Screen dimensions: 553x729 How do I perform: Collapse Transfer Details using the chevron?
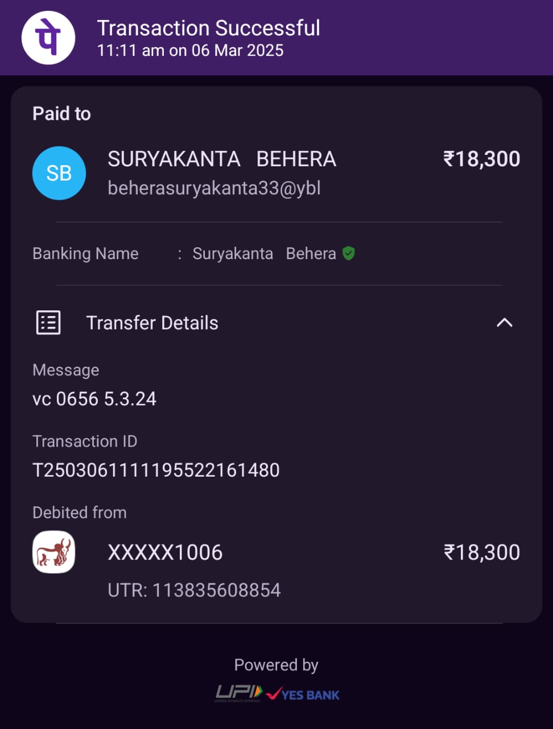pos(504,323)
